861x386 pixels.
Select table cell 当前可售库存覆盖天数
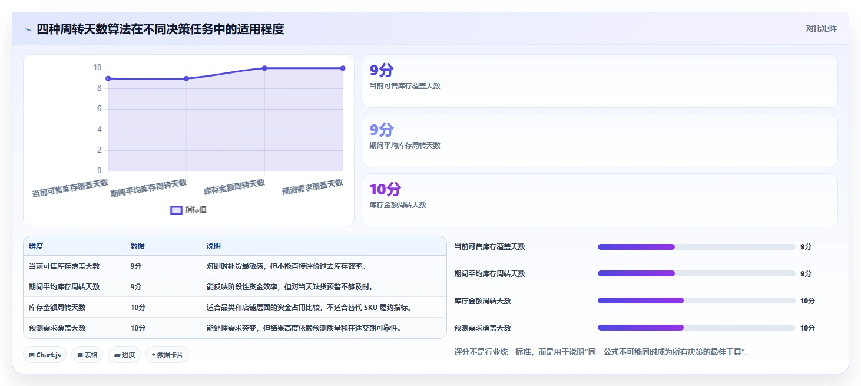[64, 266]
